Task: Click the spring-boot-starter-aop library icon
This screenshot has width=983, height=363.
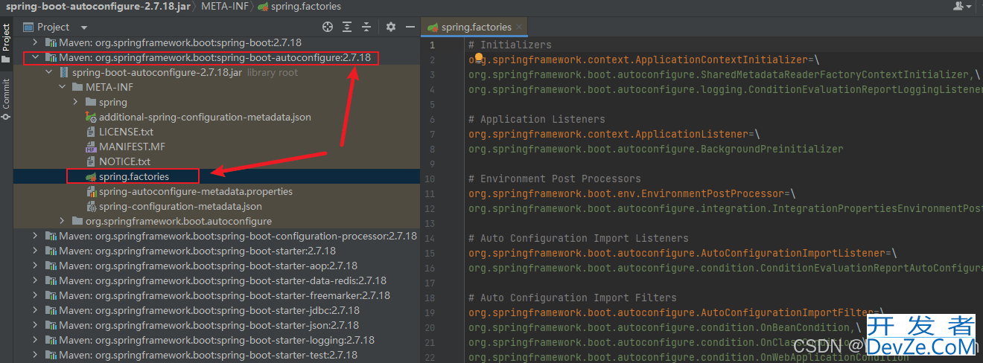Action: [x=51, y=266]
